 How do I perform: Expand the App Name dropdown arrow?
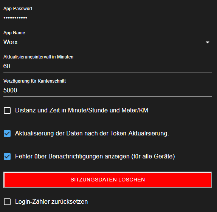(207, 42)
